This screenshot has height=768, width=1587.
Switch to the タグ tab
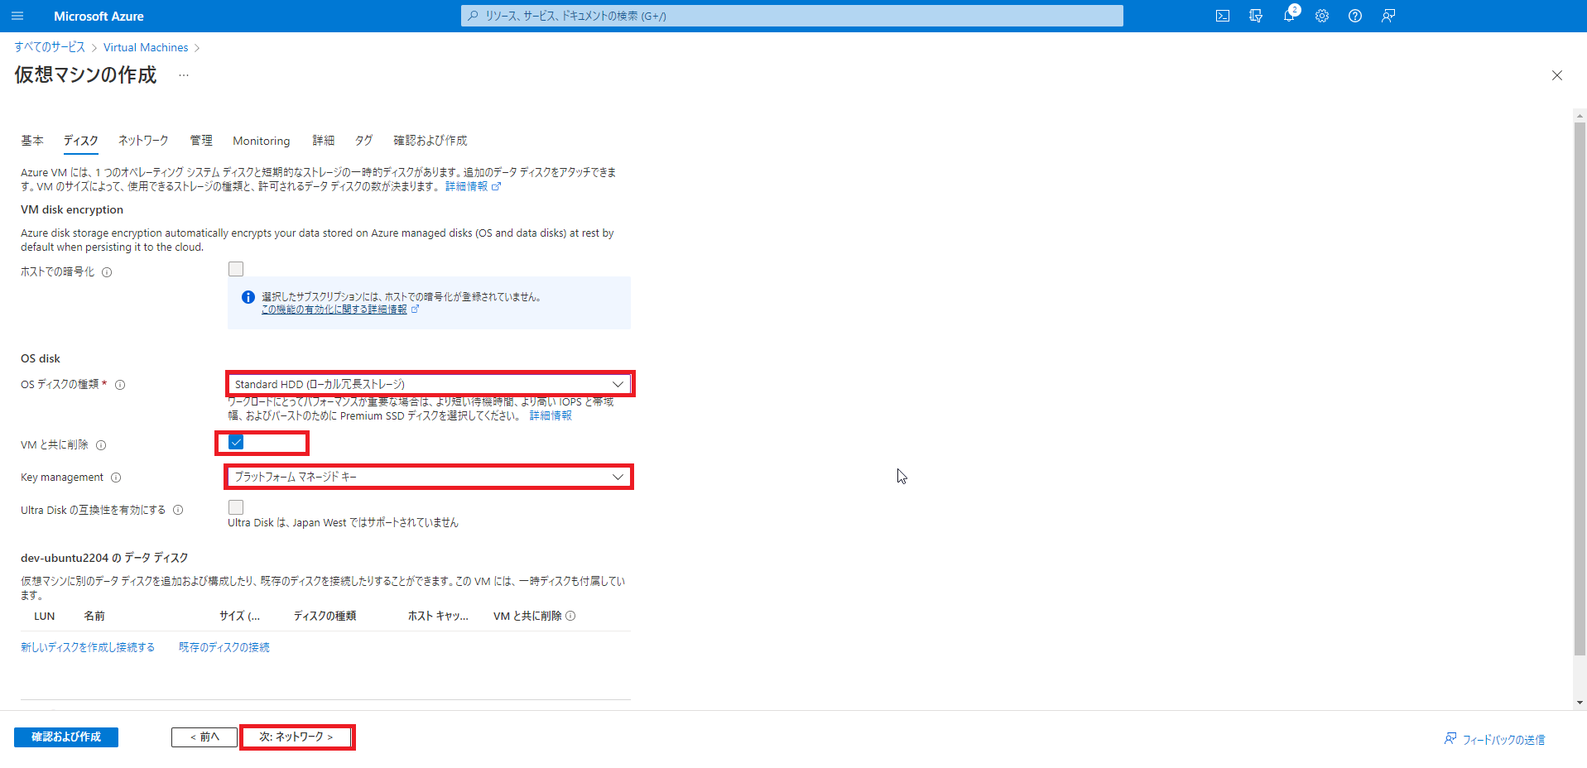pos(364,141)
